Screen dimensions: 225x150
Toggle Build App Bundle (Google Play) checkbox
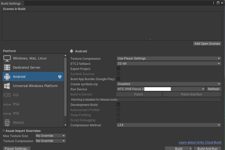[x=118, y=79]
